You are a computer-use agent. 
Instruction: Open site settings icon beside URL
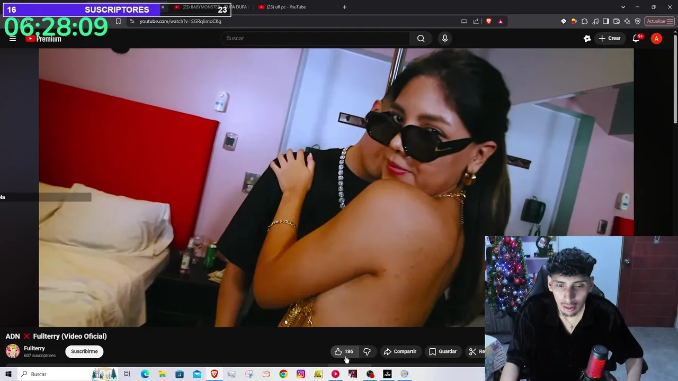coord(132,21)
